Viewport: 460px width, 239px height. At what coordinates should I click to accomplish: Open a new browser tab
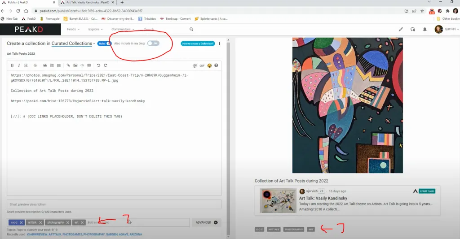click(122, 2)
